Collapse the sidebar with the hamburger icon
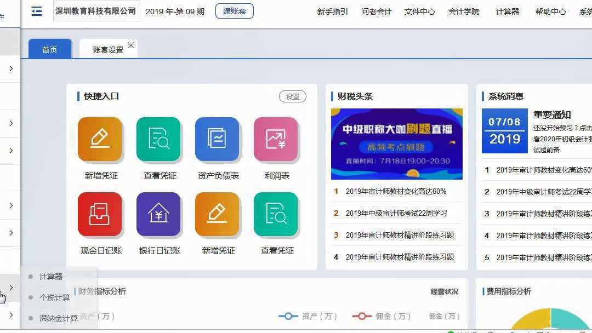 click(x=36, y=11)
